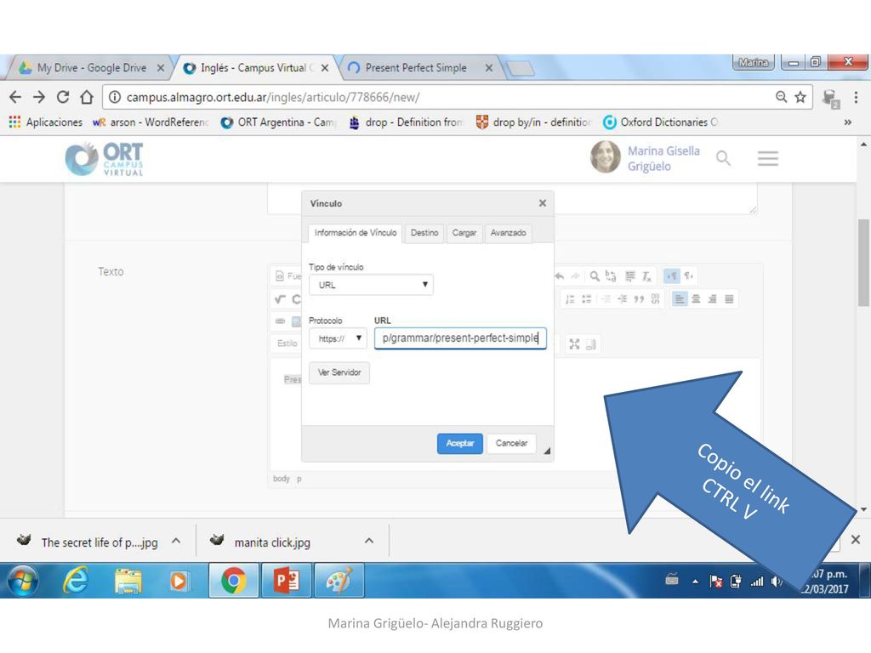Bookmark this page with the star
Screen dimensions: 871x653
click(800, 97)
